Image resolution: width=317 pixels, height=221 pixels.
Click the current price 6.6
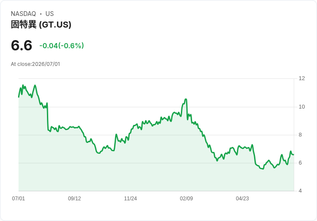pos(22,45)
